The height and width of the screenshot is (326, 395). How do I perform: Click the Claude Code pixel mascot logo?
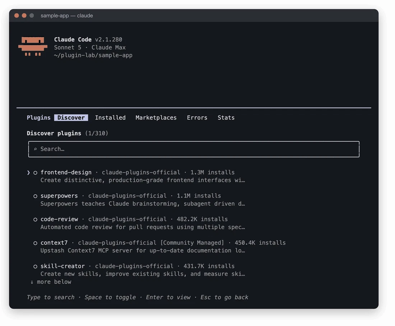pos(33,46)
